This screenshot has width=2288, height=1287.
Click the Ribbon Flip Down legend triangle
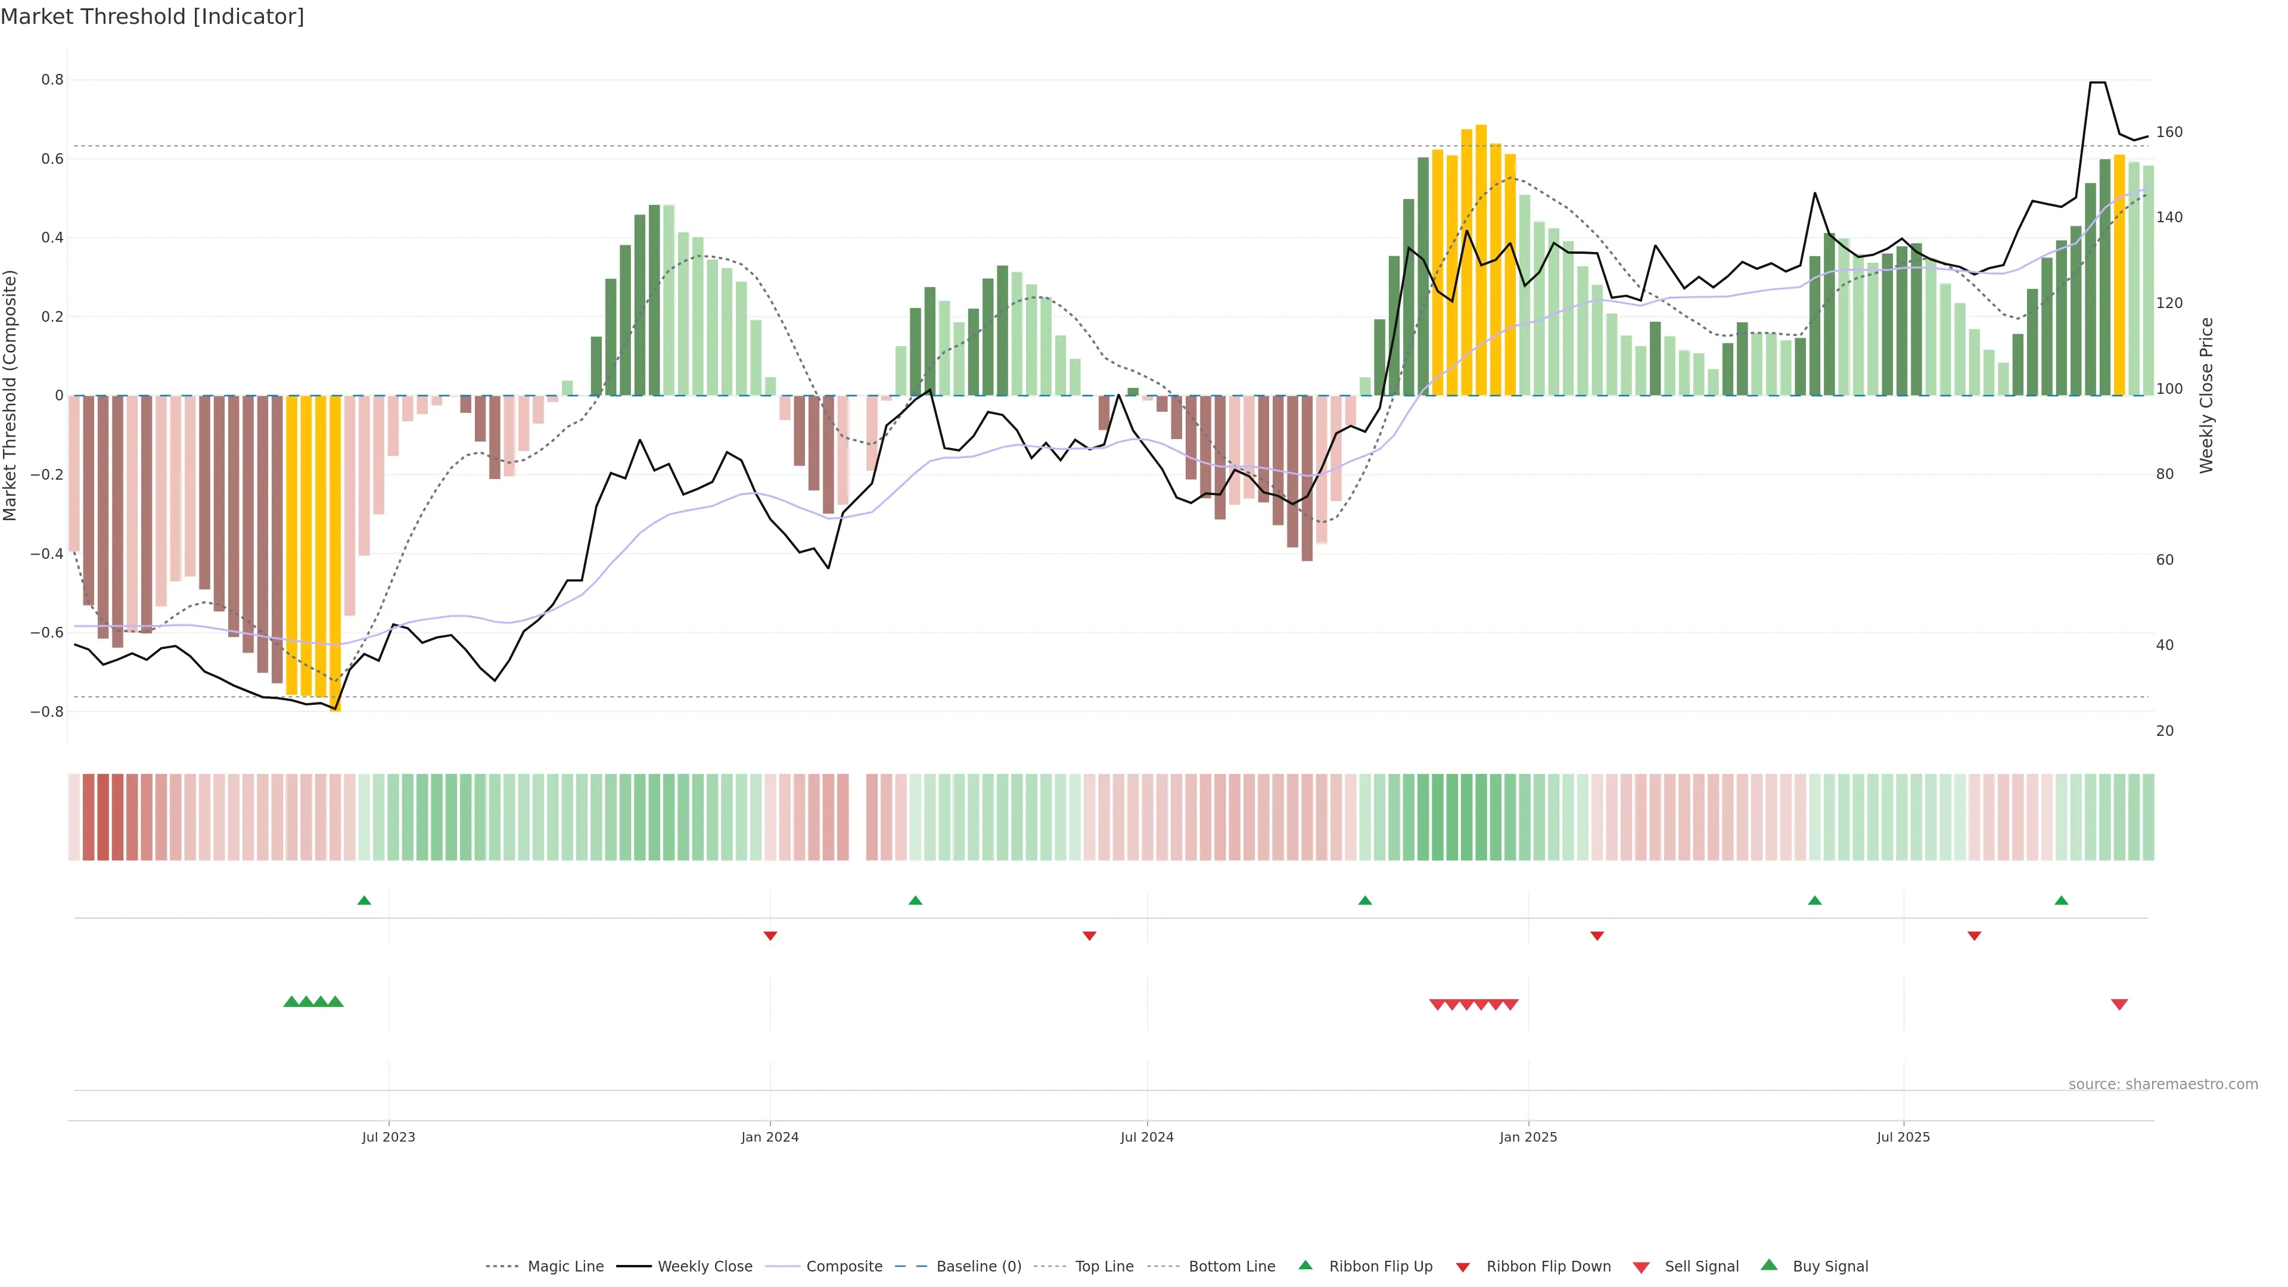(x=1463, y=1267)
